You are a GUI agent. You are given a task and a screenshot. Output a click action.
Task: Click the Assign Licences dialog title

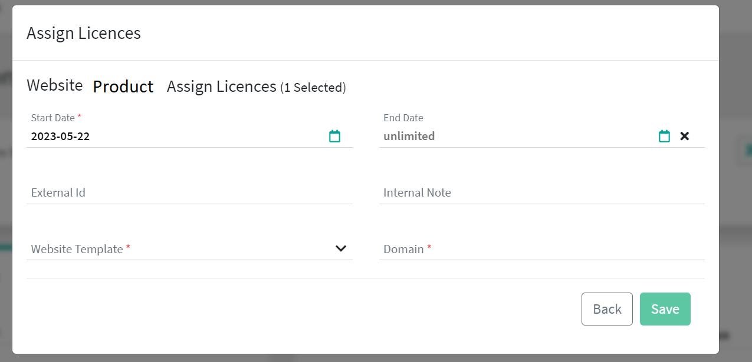coord(84,33)
